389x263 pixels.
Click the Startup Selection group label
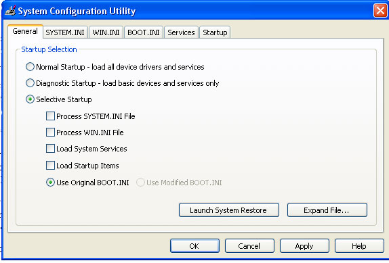49,49
